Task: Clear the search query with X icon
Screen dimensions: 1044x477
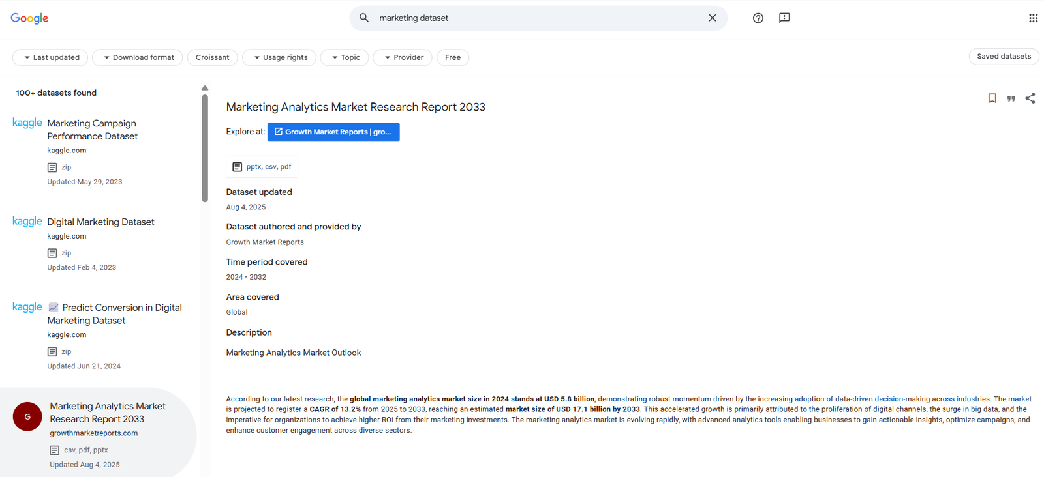Action: tap(713, 18)
